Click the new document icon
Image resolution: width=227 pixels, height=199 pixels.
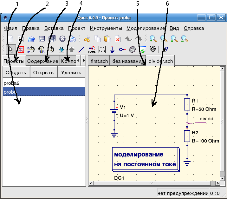coord(10,39)
